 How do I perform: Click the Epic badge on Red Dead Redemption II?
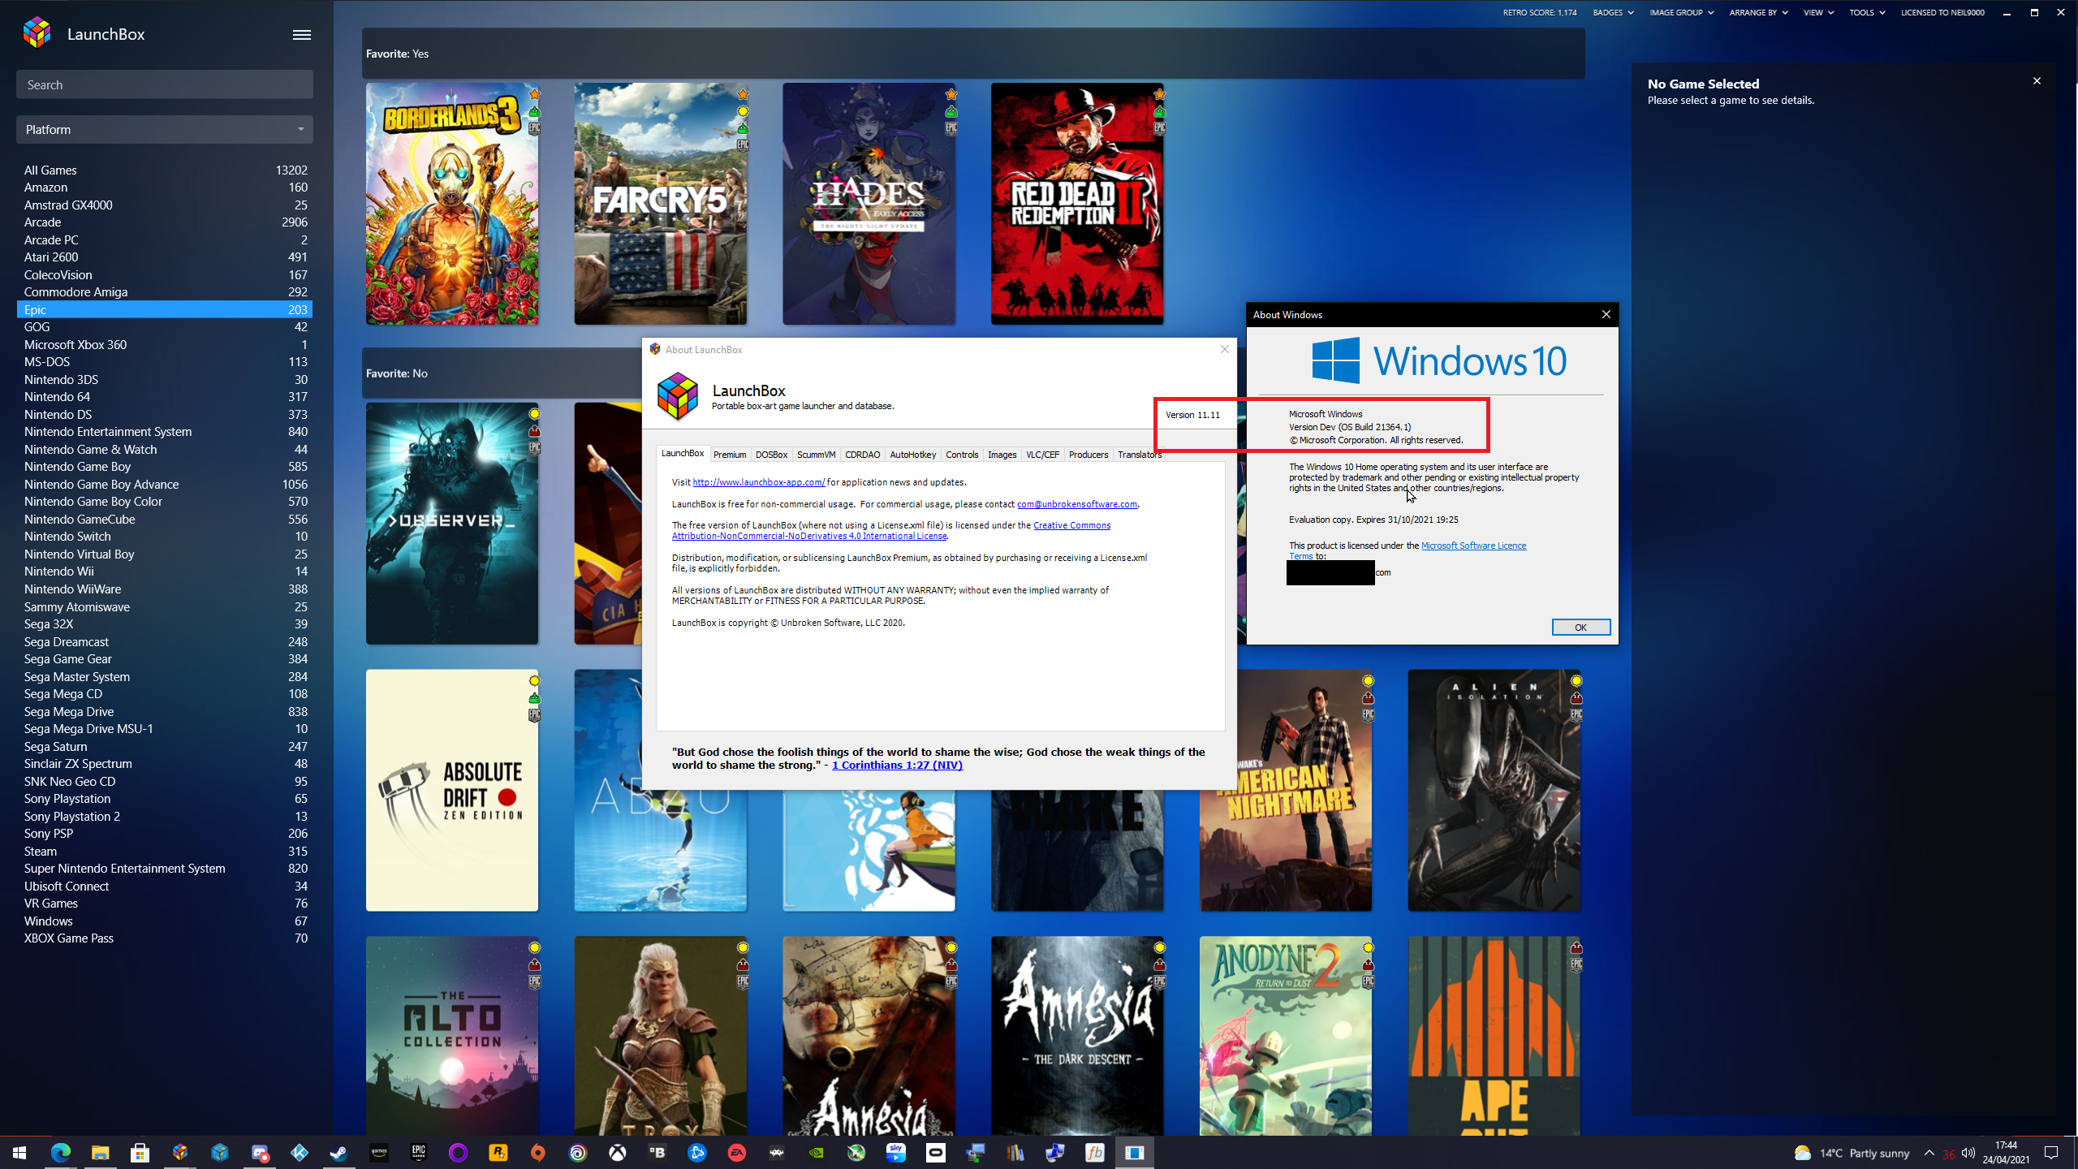click(x=1159, y=127)
